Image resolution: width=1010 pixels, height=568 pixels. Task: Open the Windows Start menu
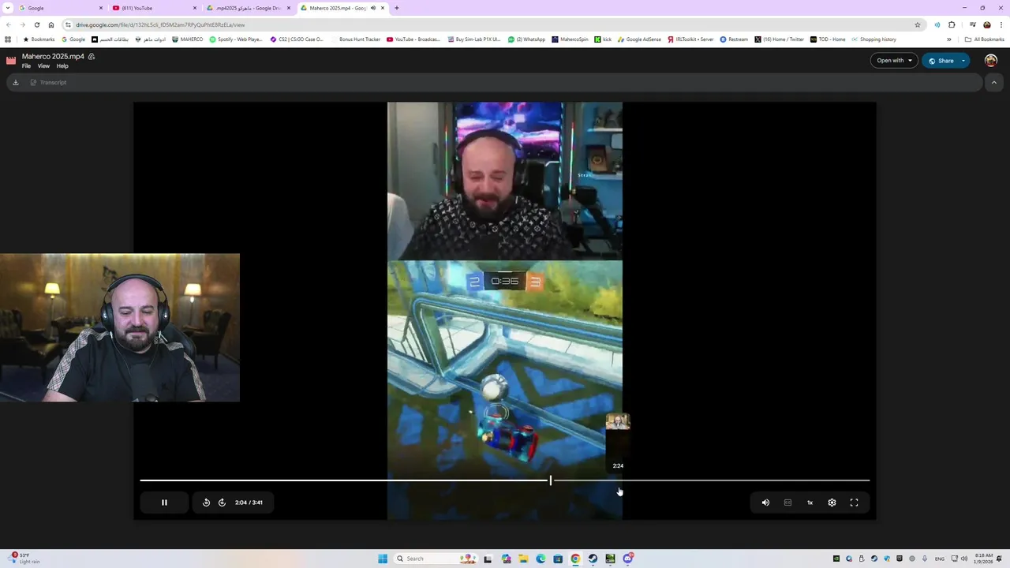[x=383, y=559]
